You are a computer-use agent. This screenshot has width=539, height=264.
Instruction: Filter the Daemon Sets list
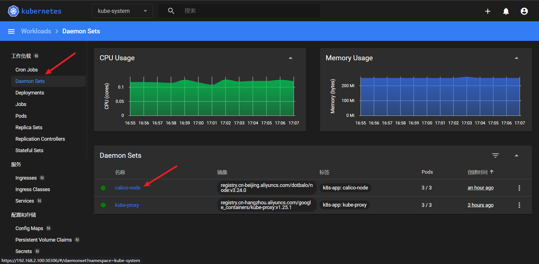tap(495, 156)
